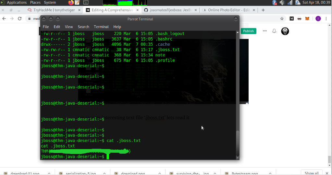The width and height of the screenshot is (332, 175).
Task: Reload the current page
Action: (20, 18)
